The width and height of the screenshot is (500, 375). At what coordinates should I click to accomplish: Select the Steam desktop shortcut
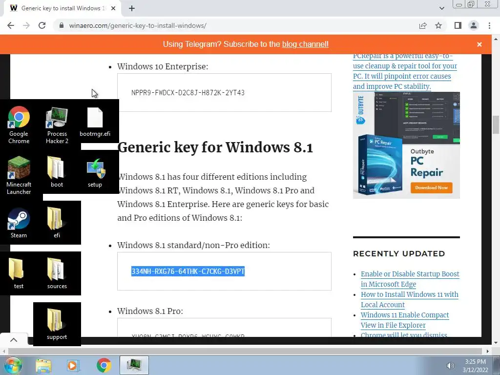click(19, 223)
